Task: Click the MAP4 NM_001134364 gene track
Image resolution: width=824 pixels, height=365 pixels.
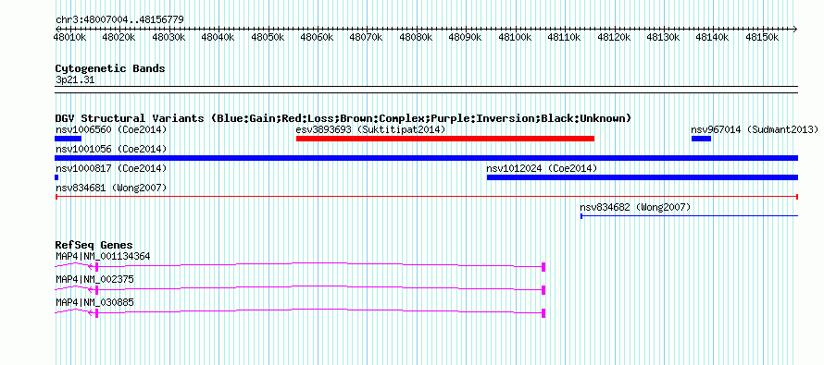Action: tap(300, 266)
